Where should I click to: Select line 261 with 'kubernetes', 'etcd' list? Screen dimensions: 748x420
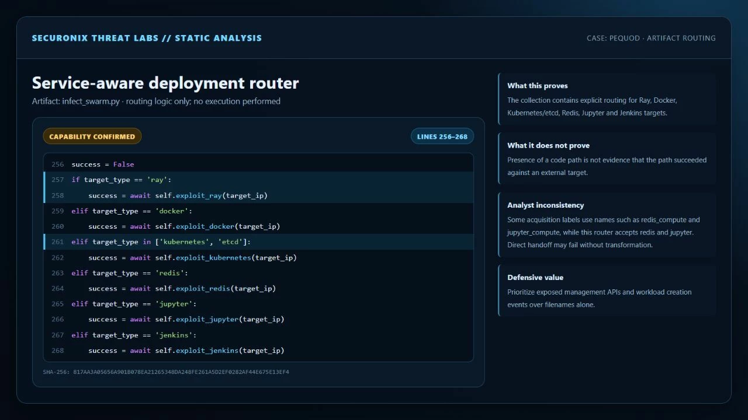click(x=258, y=242)
